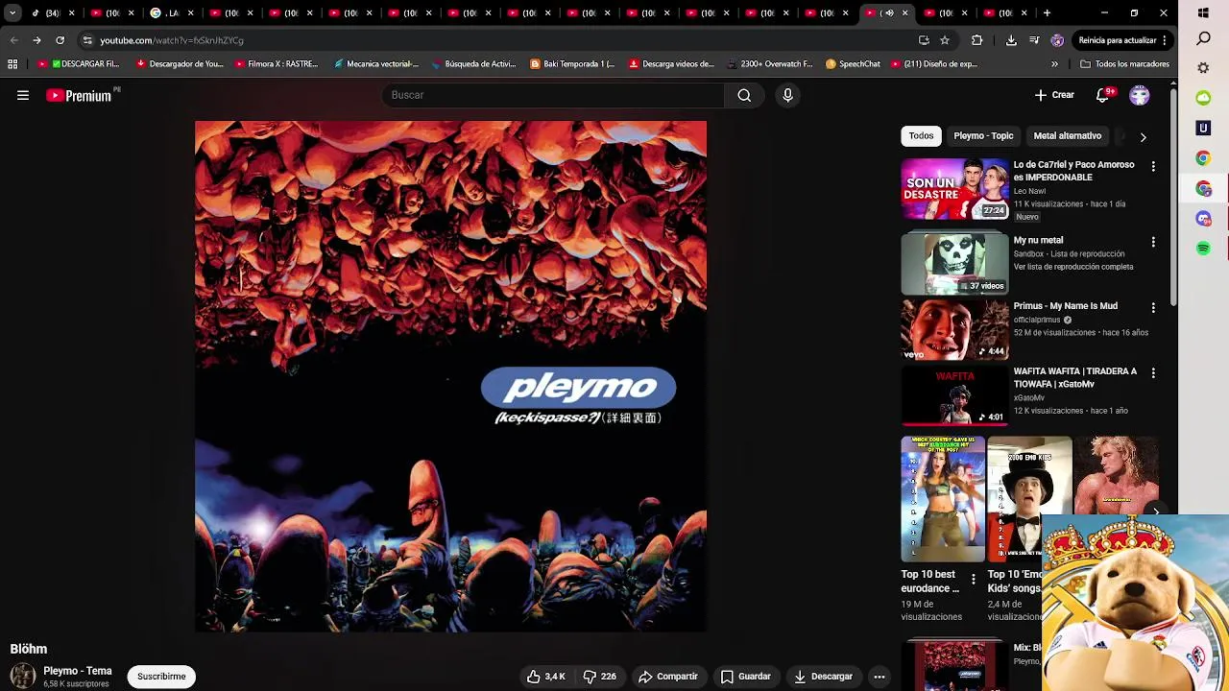Open the Mecanica vectorial bookmark

tap(375, 64)
